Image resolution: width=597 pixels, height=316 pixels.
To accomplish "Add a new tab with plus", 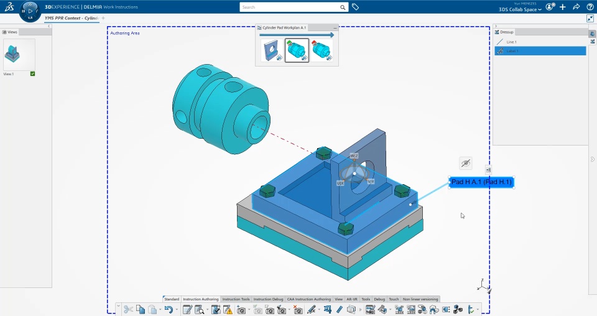I will (103, 18).
